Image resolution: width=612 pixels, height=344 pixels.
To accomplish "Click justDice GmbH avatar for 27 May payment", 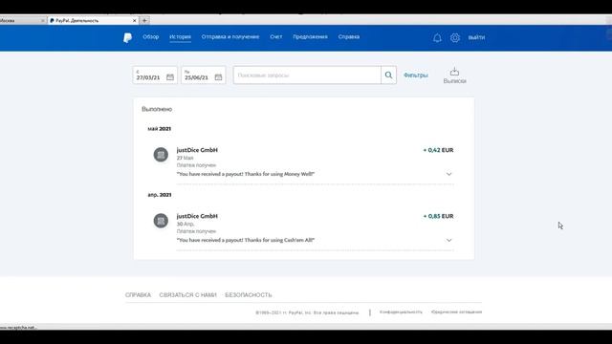I will tap(161, 155).
